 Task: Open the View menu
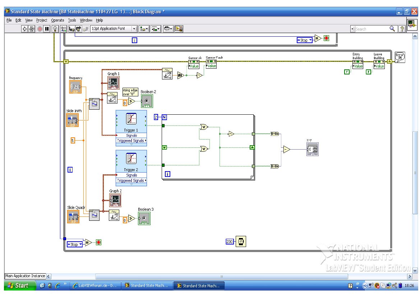tap(29, 20)
